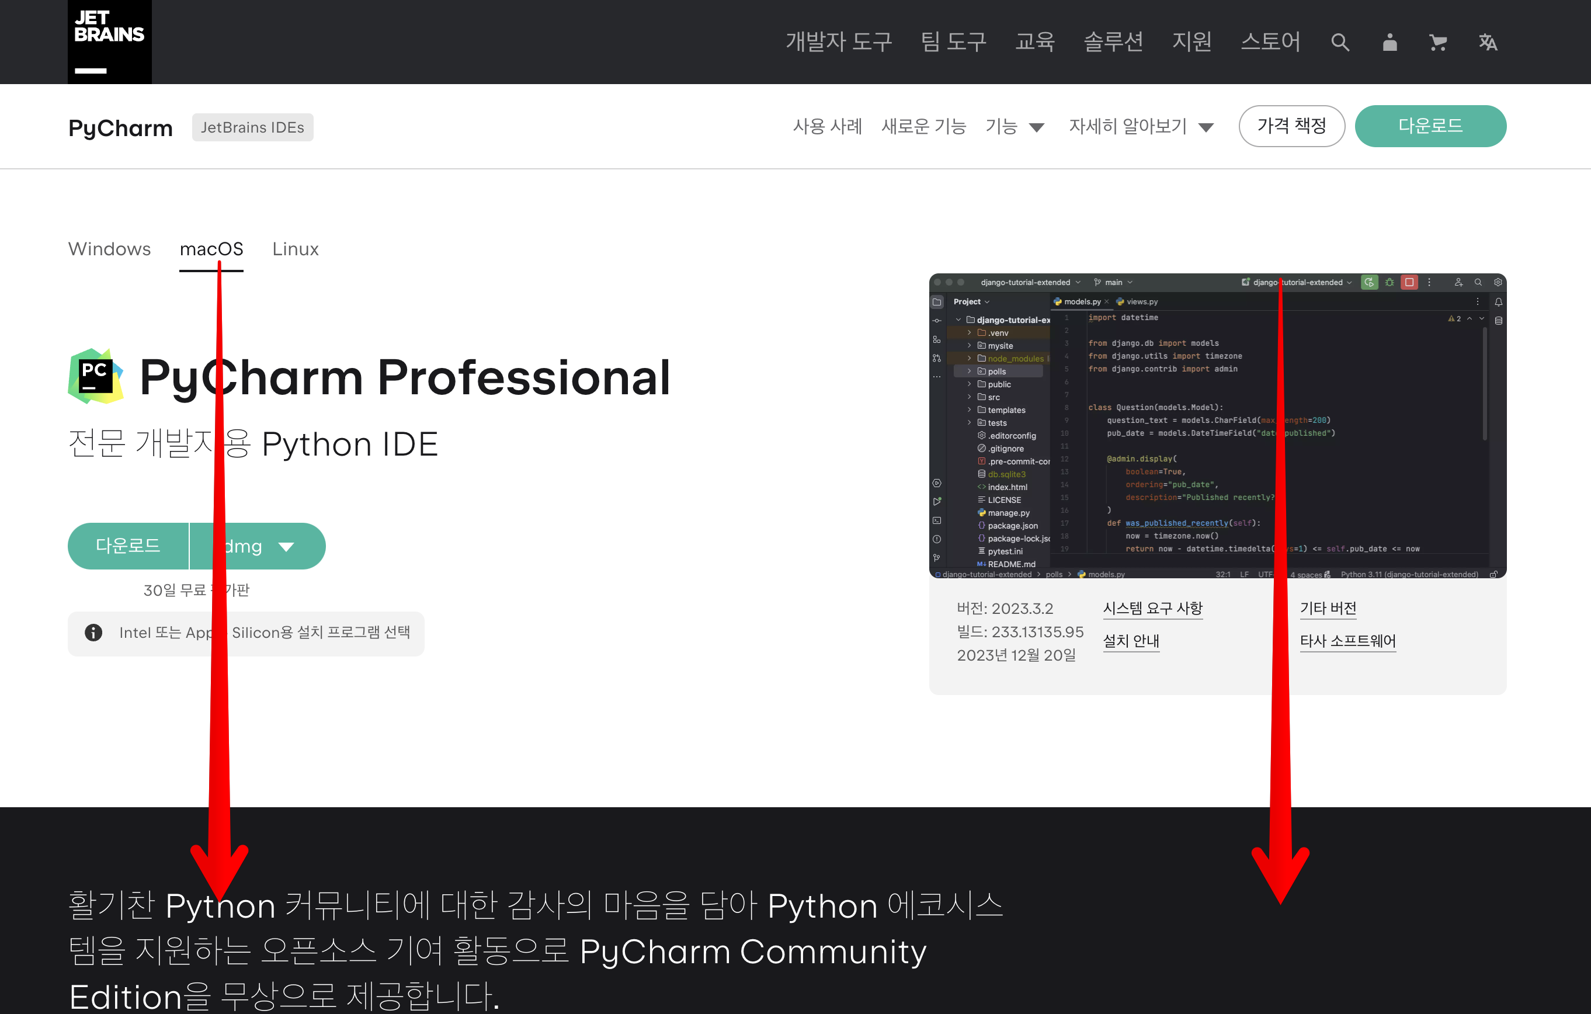The width and height of the screenshot is (1591, 1014).
Task: Switch to the Windows tab
Action: click(109, 249)
